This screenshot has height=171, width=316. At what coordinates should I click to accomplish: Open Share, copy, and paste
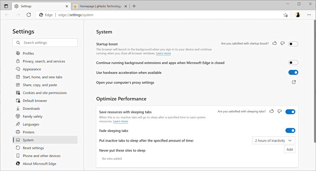point(45,85)
